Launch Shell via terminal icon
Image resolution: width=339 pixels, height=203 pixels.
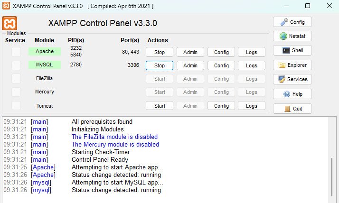click(292, 50)
